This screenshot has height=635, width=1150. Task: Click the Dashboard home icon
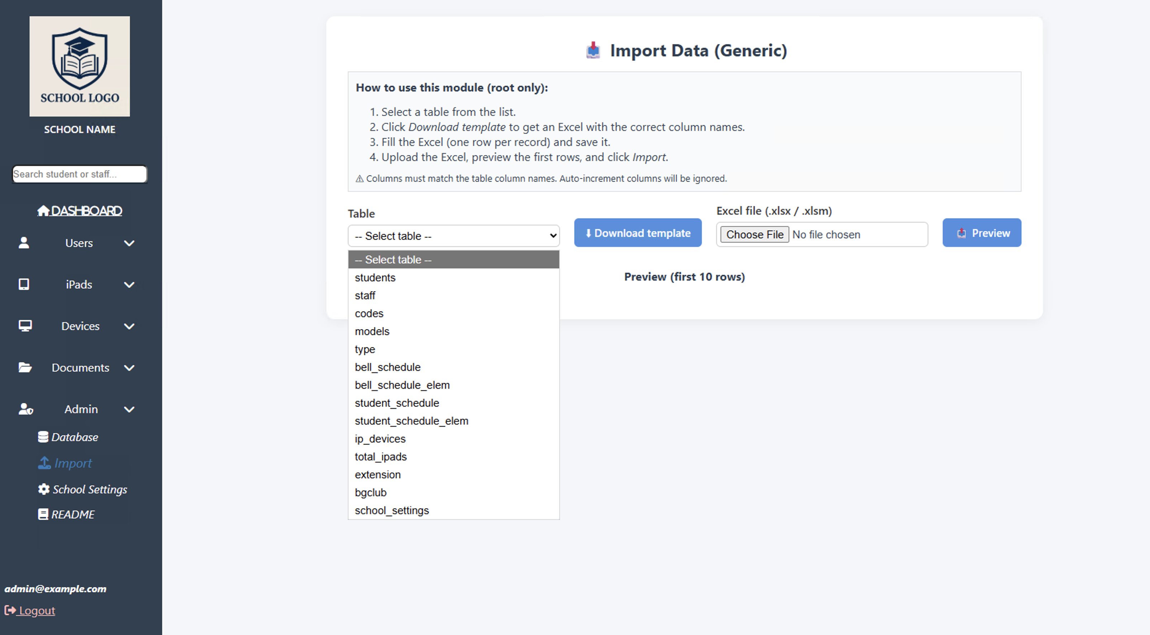pyautogui.click(x=43, y=211)
